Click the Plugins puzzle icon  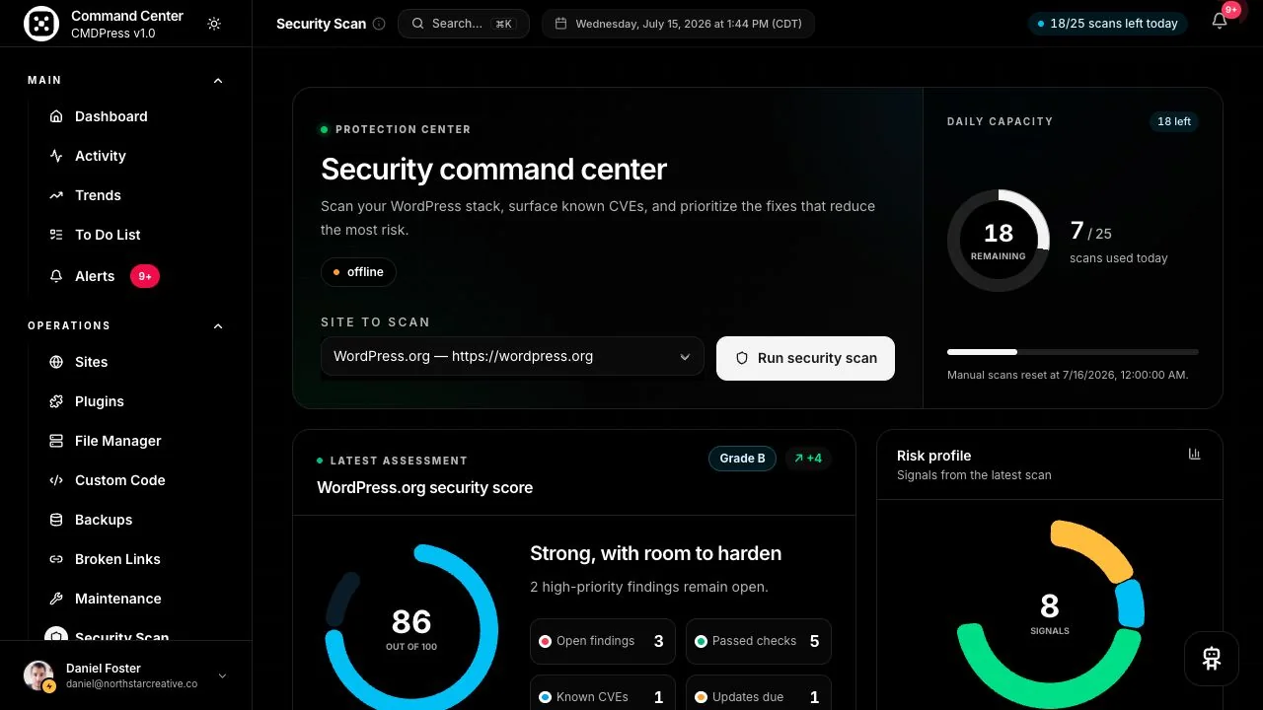point(56,401)
